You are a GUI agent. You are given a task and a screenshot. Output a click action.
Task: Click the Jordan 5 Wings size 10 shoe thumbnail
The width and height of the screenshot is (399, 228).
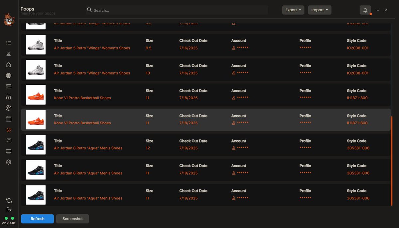tap(36, 69)
